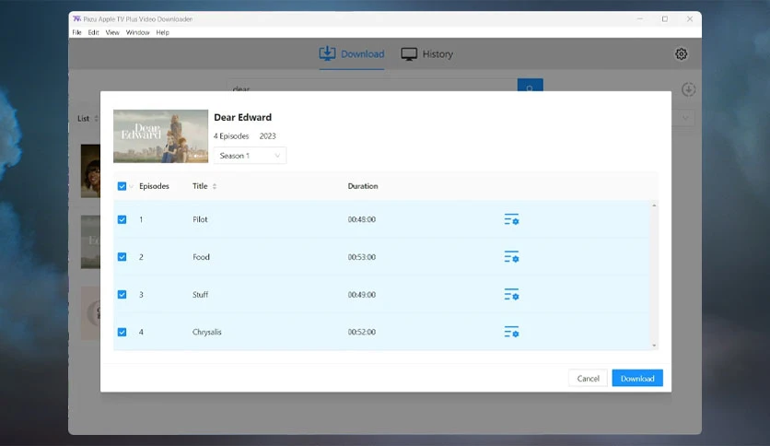Uncheck the episode 3 Stuff checkbox
The image size is (770, 446).
pyautogui.click(x=122, y=295)
